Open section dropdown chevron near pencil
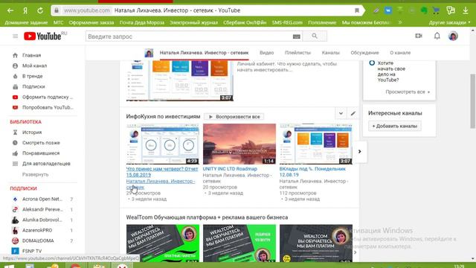This screenshot has width=476, height=268. (341, 113)
